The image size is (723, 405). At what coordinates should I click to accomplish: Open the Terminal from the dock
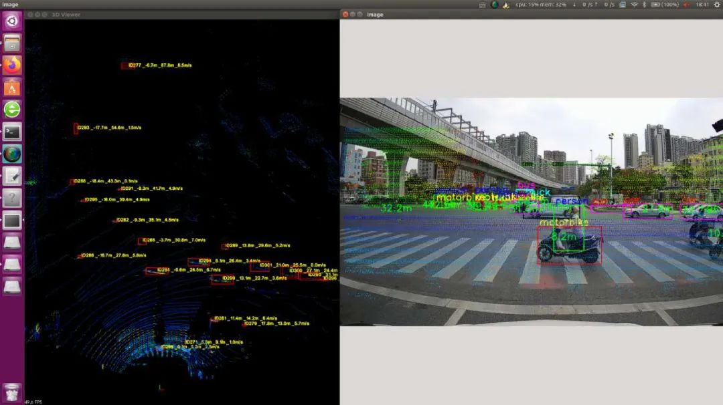coord(12,132)
